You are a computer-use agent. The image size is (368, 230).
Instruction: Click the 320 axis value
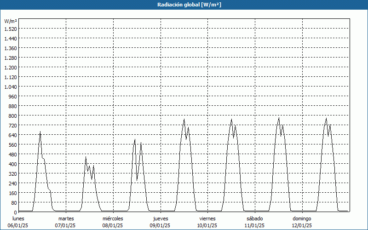13,174
